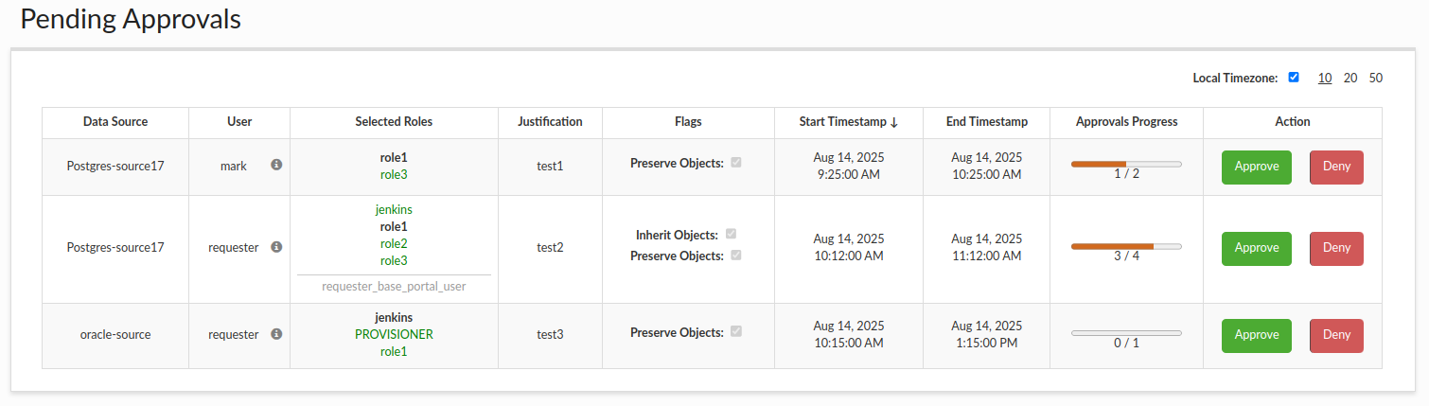Select the PROVISIONER role in test3 row
This screenshot has width=1429, height=406.
point(394,334)
